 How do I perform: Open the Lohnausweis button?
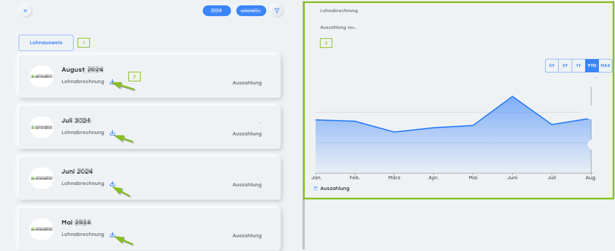pyautogui.click(x=46, y=43)
